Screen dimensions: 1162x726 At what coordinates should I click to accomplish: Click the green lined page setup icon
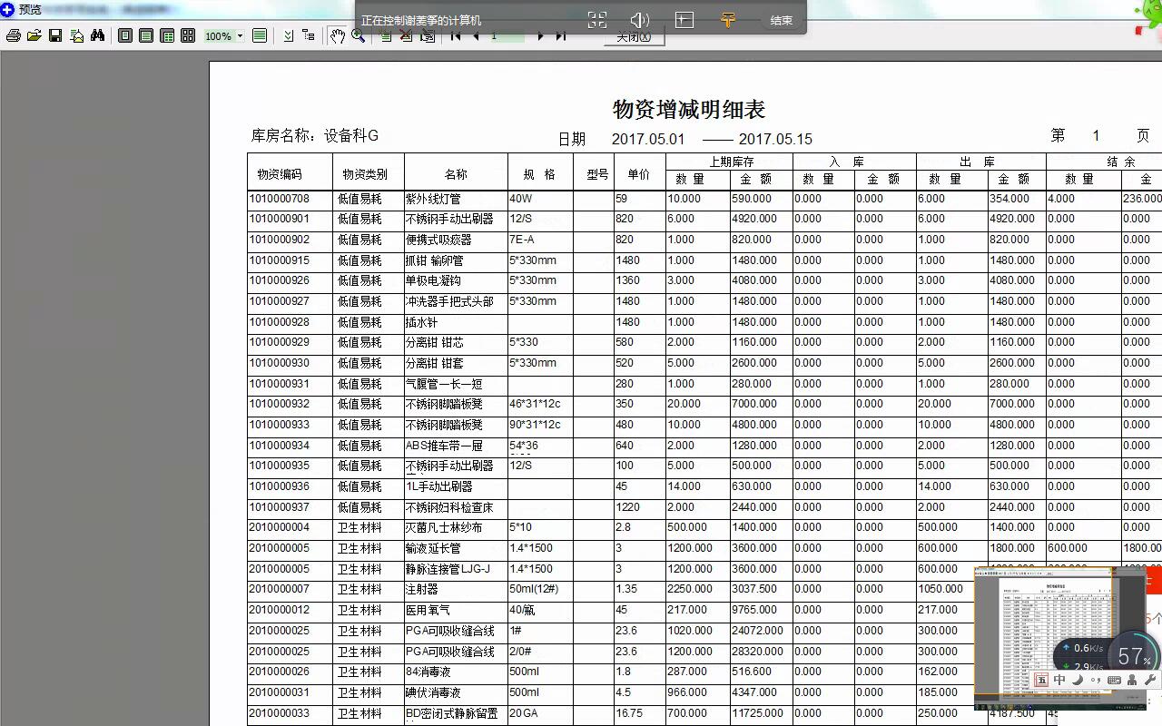(x=260, y=35)
